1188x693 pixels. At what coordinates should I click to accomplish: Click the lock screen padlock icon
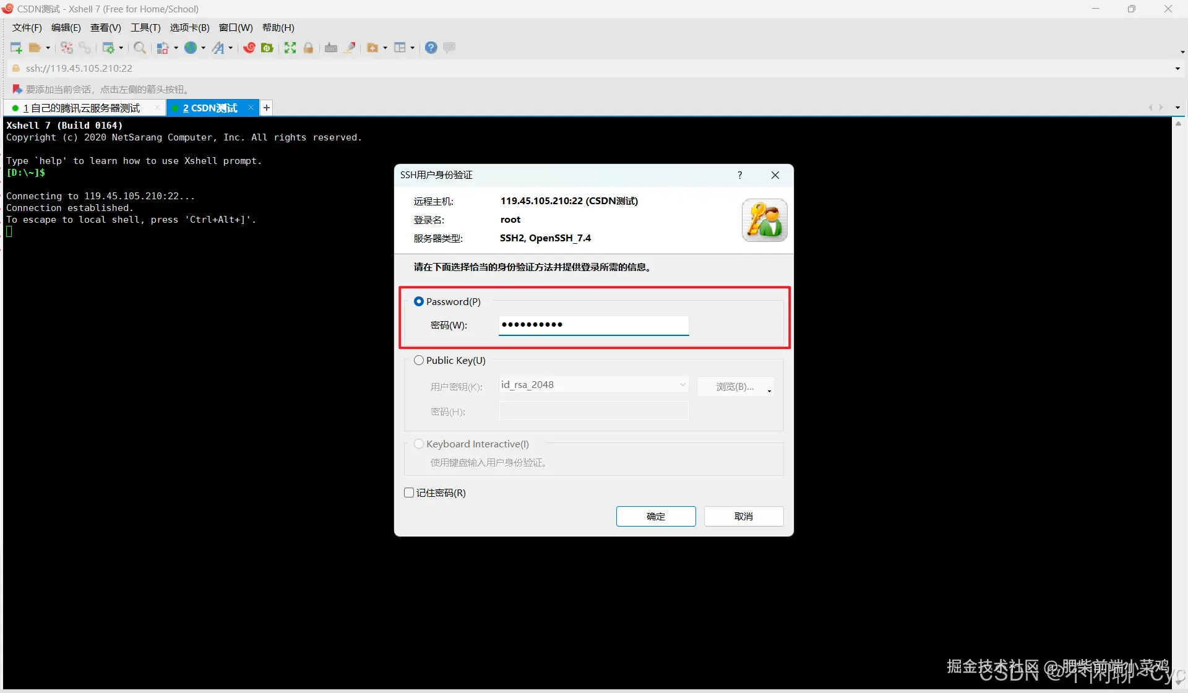pos(308,48)
